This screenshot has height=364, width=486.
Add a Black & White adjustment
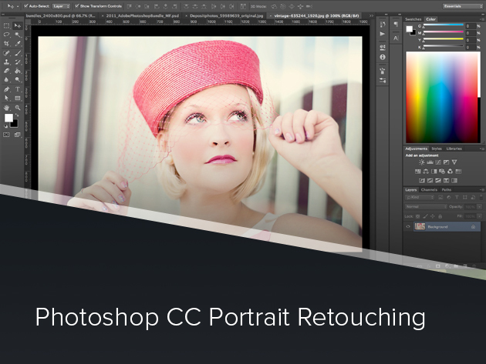(x=434, y=172)
